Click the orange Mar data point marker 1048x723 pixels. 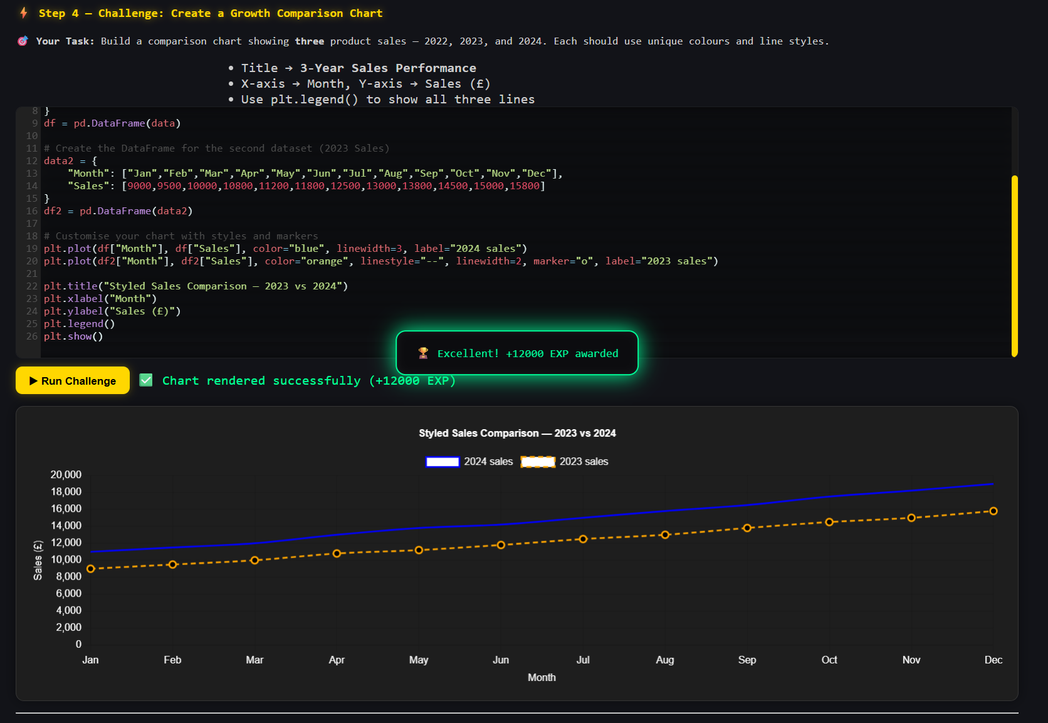254,560
